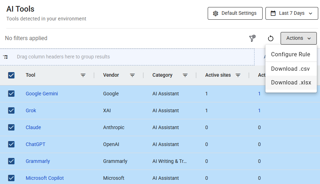The width and height of the screenshot is (320, 184).
Task: Uncheck the Grok row checkbox
Action: (11, 110)
